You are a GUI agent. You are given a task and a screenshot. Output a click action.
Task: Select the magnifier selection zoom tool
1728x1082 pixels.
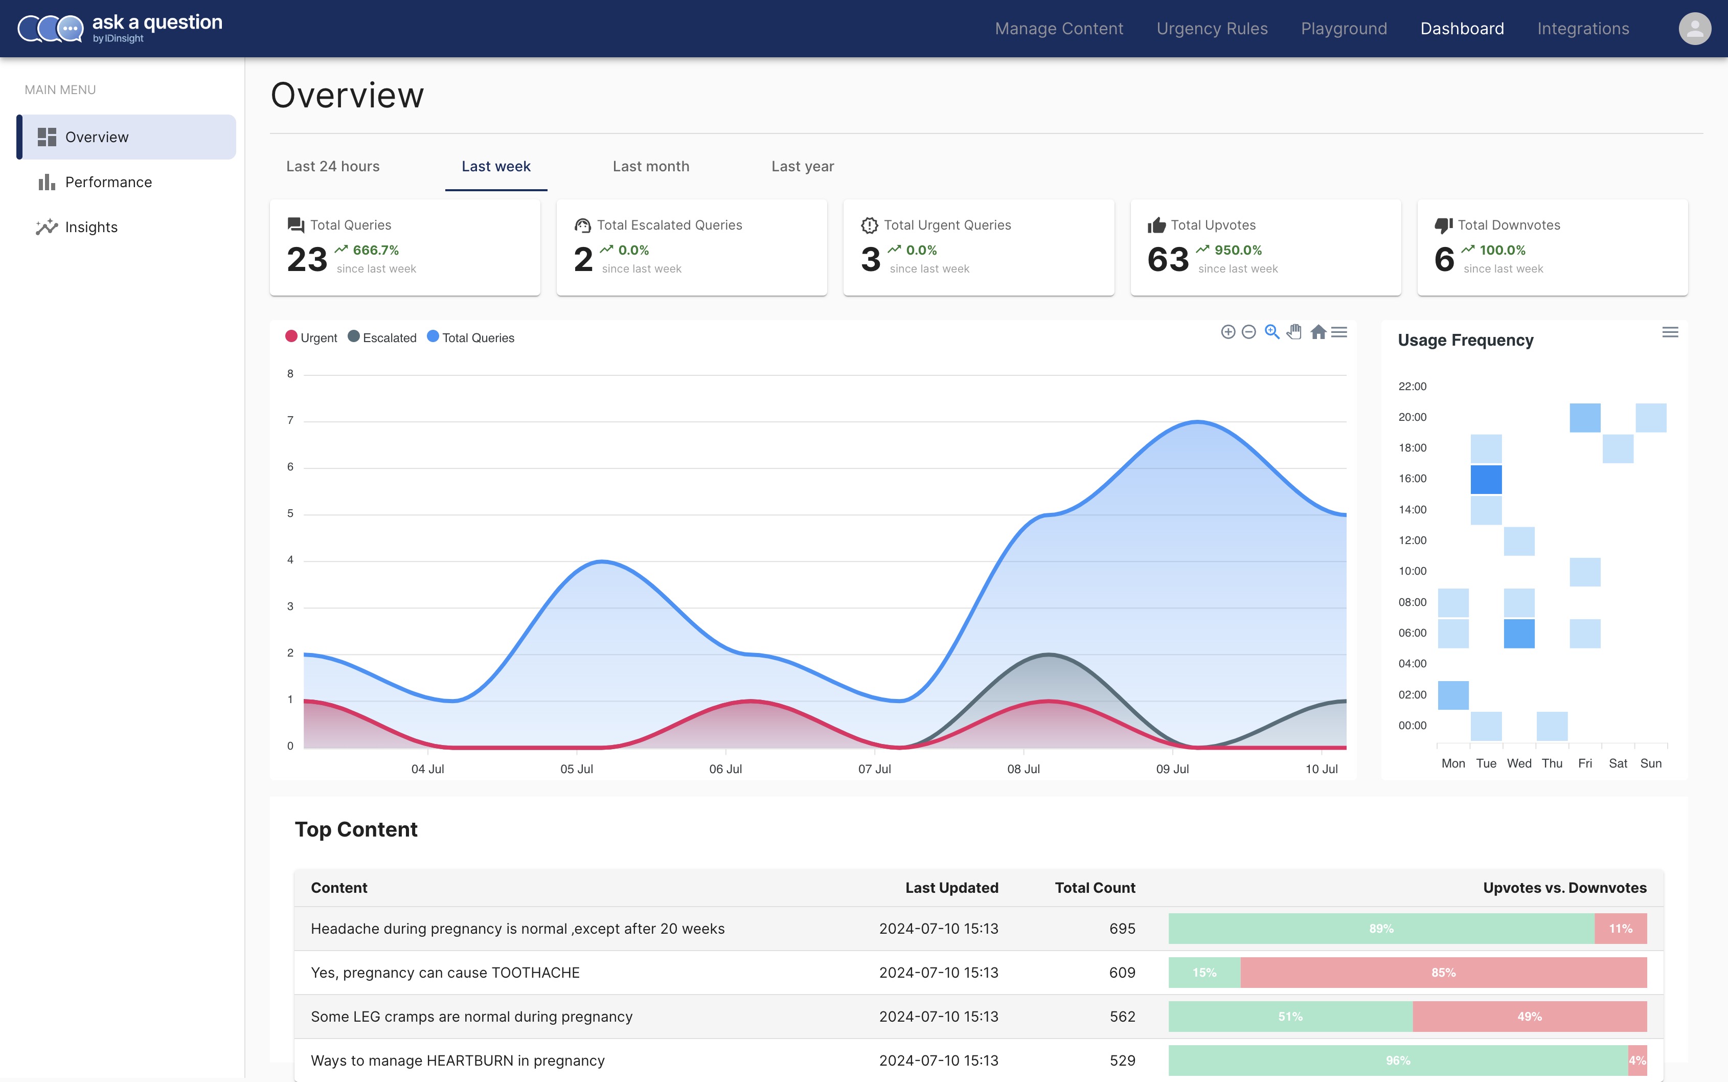click(x=1271, y=332)
